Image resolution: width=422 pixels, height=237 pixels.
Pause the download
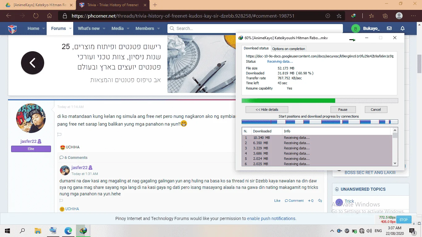[x=343, y=110]
